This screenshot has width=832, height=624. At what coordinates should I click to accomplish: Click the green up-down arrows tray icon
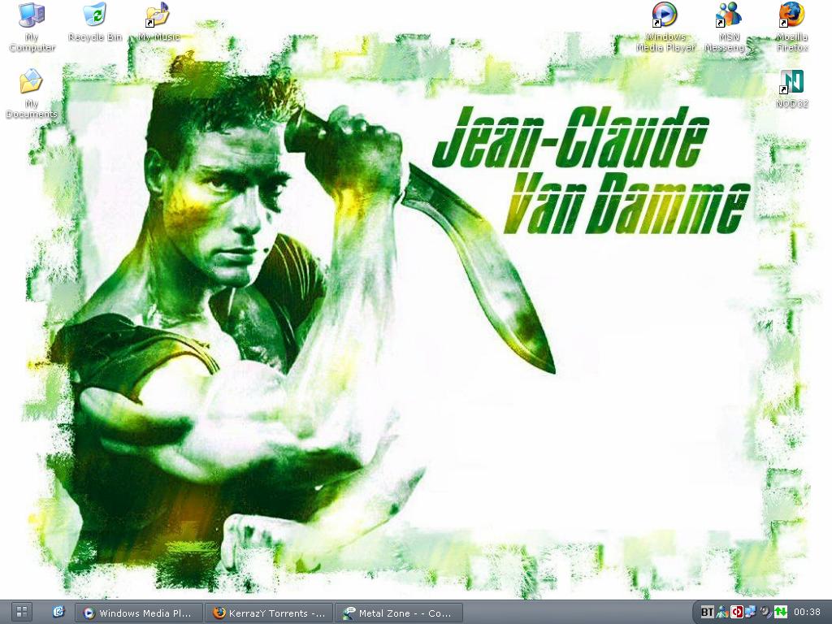pyautogui.click(x=780, y=613)
